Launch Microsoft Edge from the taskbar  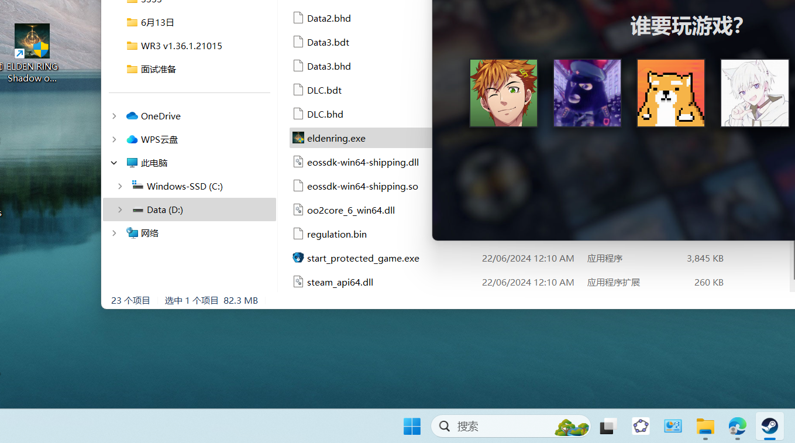tap(737, 426)
